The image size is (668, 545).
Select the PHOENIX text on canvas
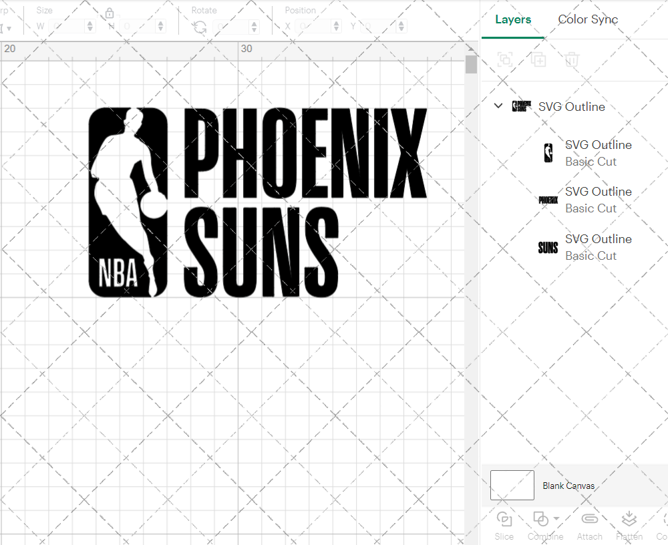click(x=305, y=153)
